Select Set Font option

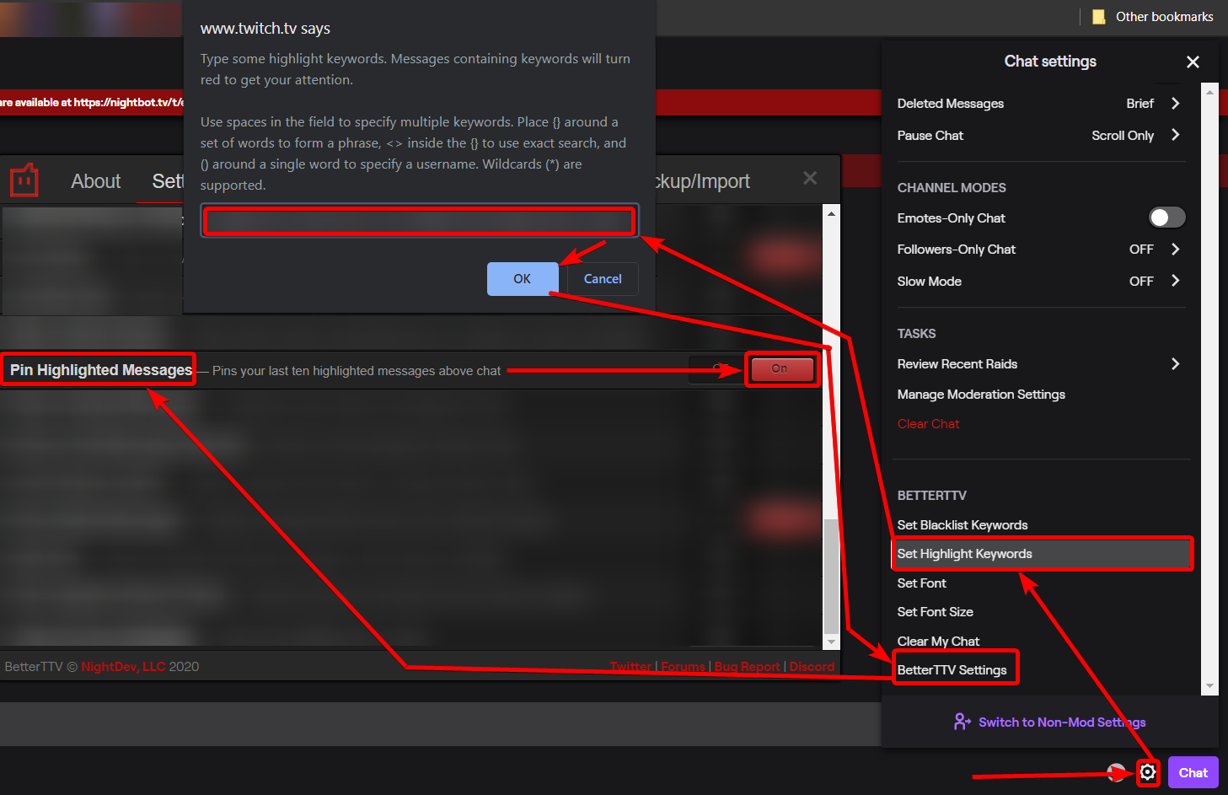tap(922, 583)
